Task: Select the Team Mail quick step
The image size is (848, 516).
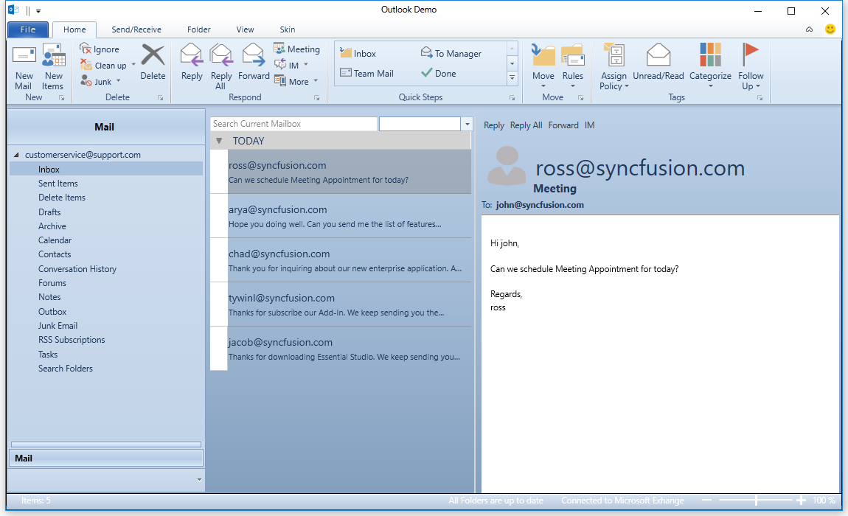Action: point(367,74)
